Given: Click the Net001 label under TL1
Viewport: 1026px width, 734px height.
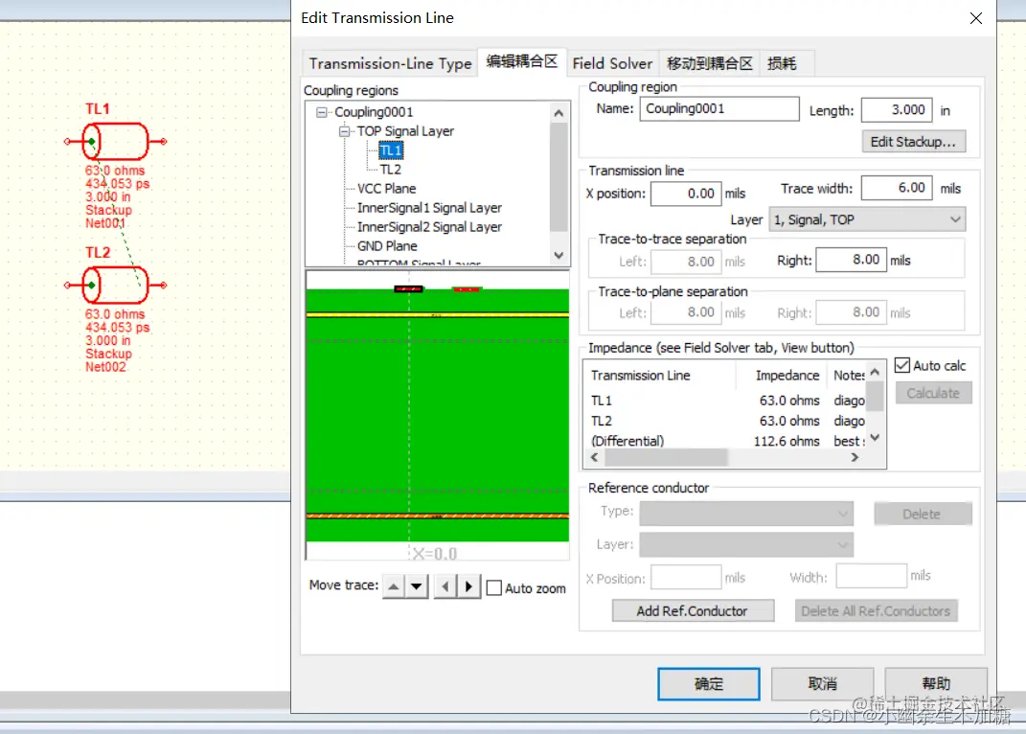Looking at the screenshot, I should coord(104,223).
